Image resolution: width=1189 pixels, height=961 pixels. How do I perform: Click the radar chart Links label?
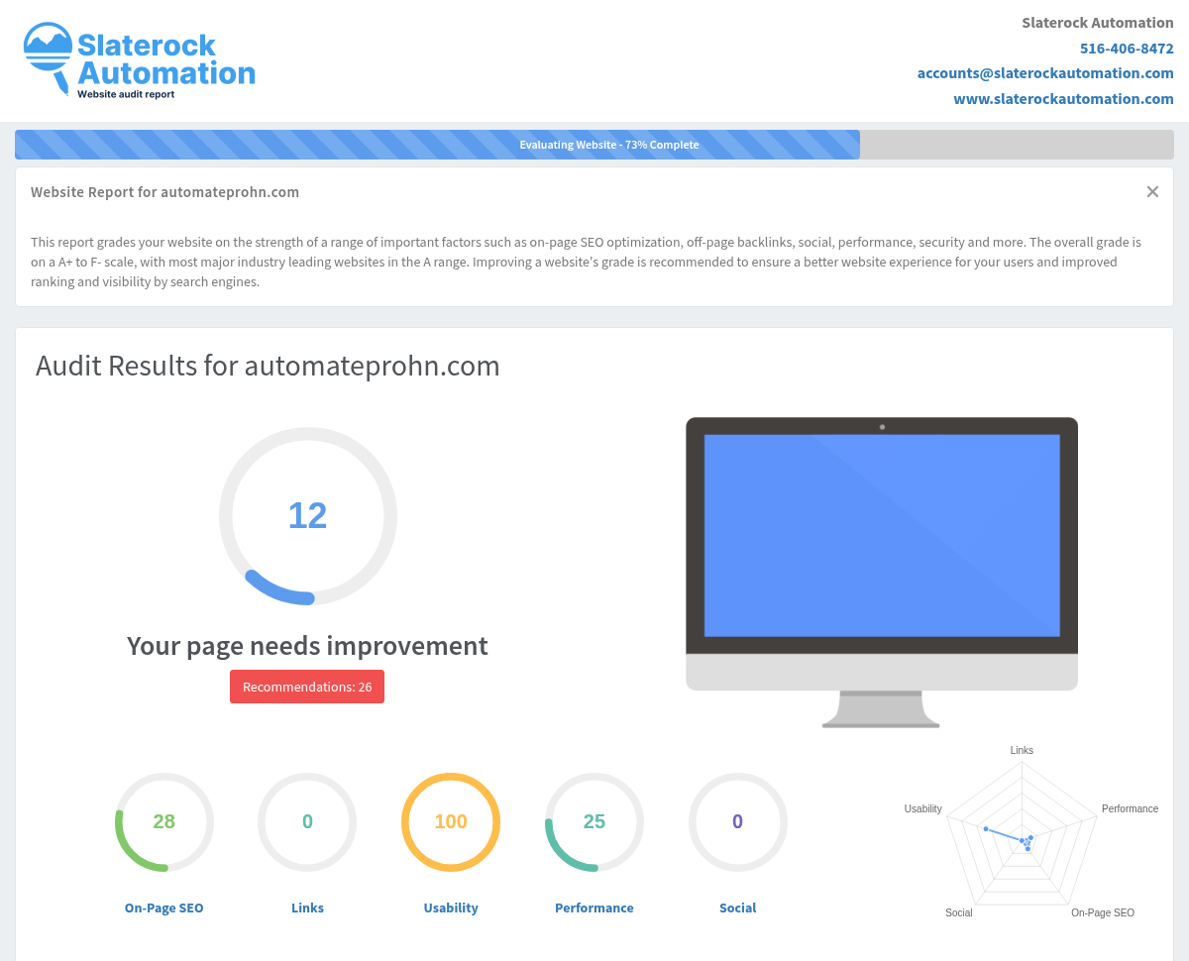(x=1022, y=751)
